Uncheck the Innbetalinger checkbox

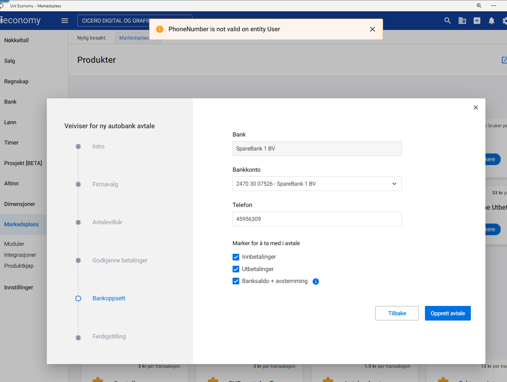point(236,257)
